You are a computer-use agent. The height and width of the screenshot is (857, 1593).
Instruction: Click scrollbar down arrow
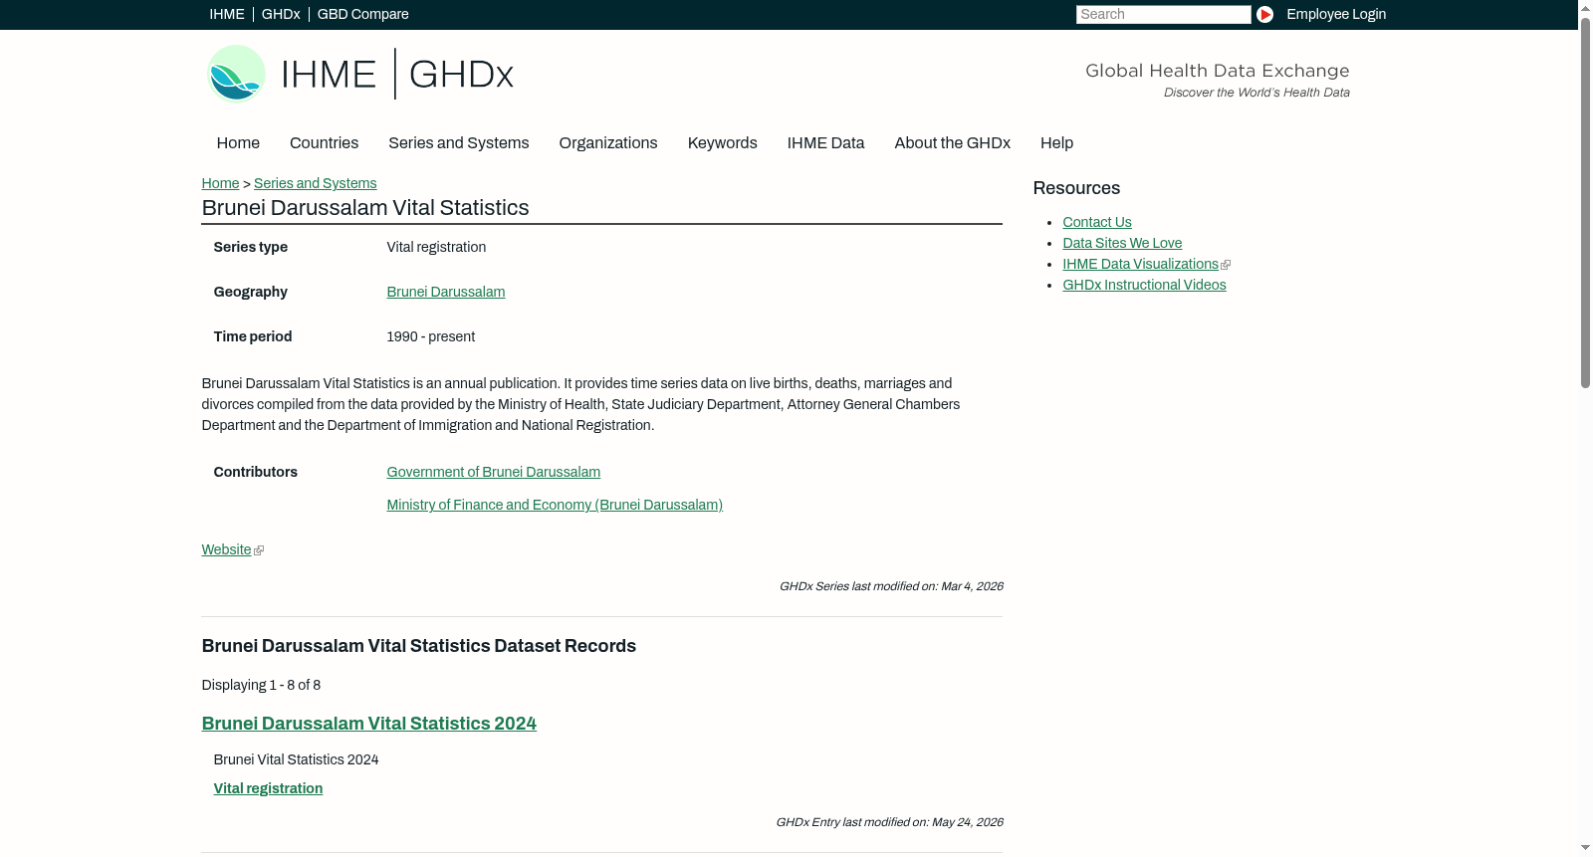tap(1585, 848)
